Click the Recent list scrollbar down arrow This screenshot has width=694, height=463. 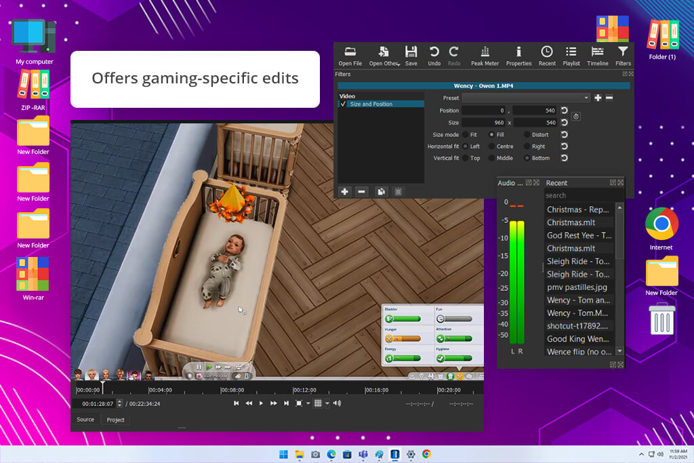click(619, 351)
